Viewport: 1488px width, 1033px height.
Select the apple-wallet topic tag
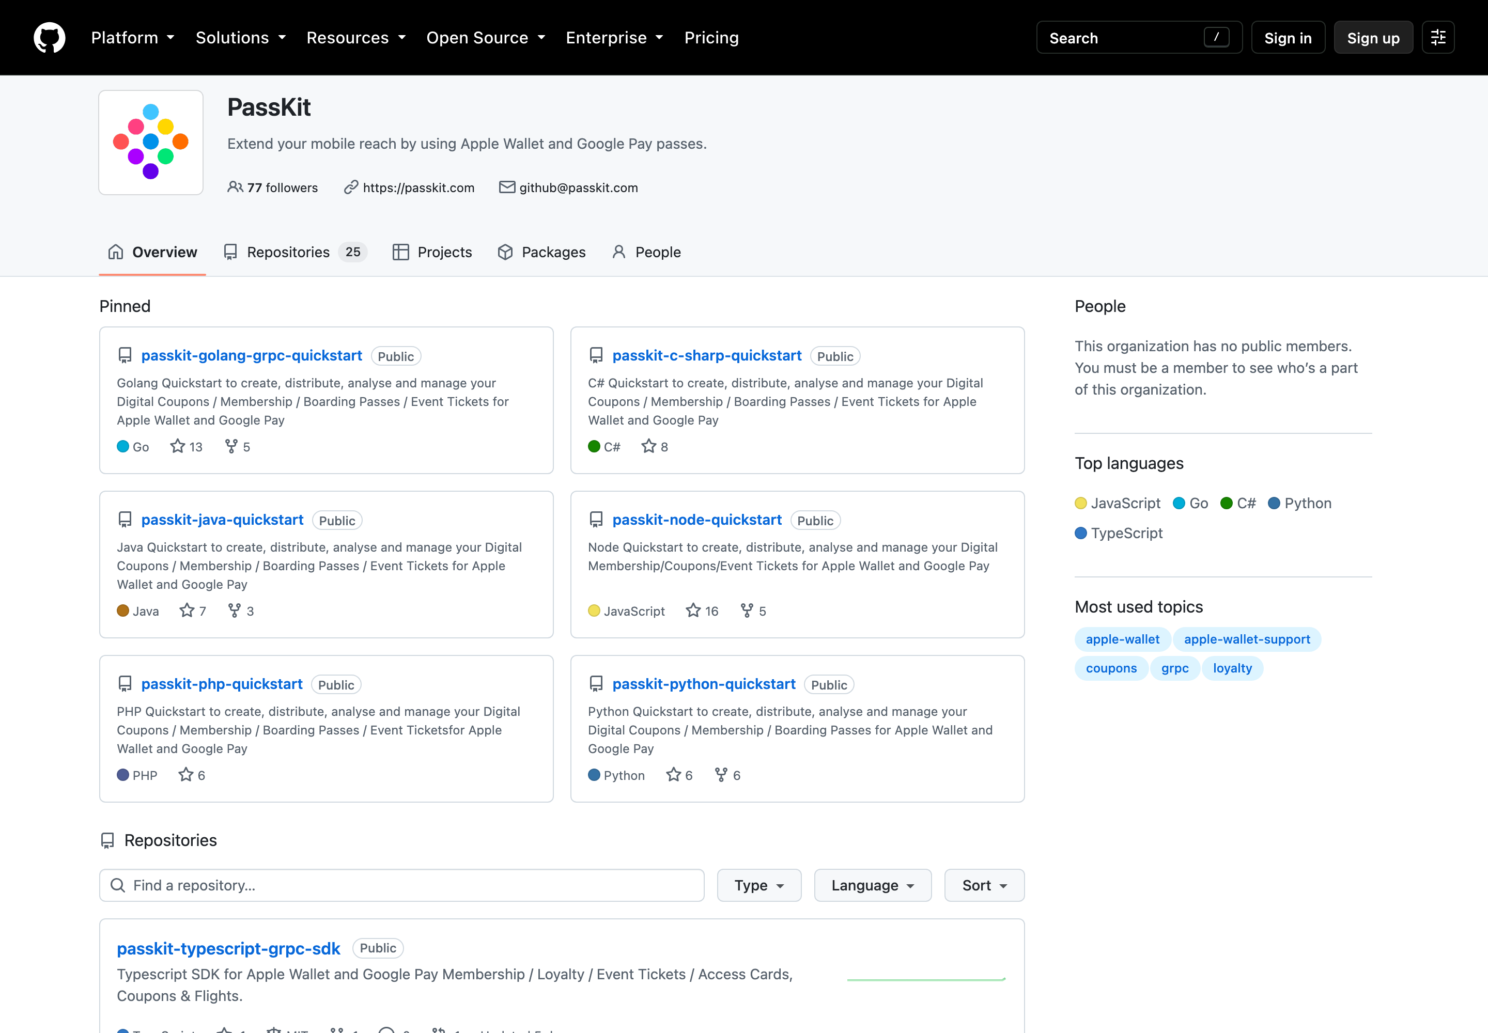click(x=1123, y=639)
